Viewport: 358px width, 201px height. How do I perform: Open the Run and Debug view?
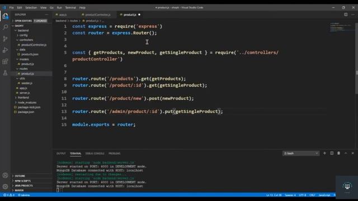pyautogui.click(x=5, y=50)
